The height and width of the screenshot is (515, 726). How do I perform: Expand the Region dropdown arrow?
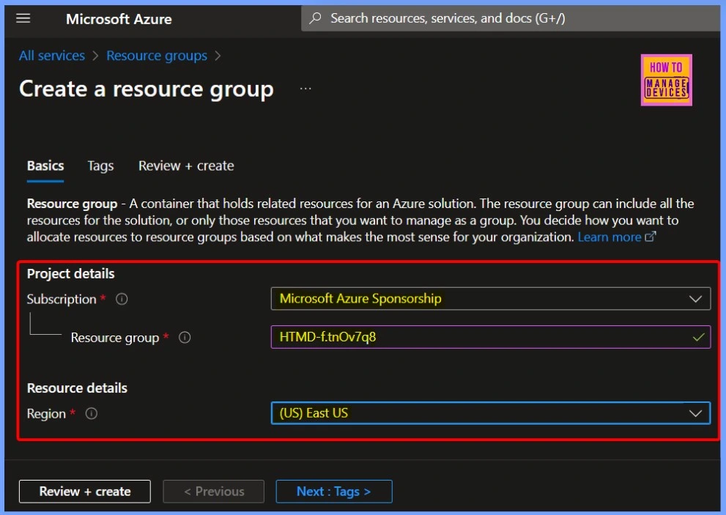[x=695, y=414]
